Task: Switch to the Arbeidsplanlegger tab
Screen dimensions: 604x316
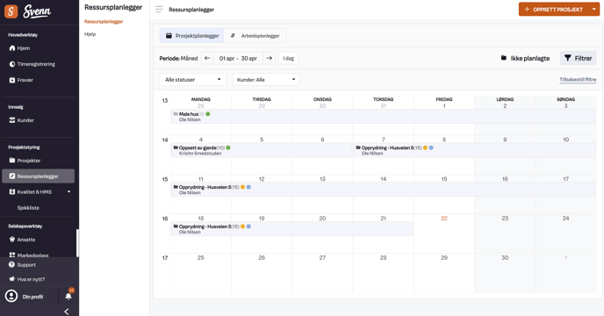Action: [x=255, y=35]
